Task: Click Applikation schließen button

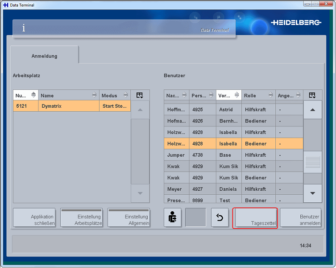Action: (x=34, y=218)
